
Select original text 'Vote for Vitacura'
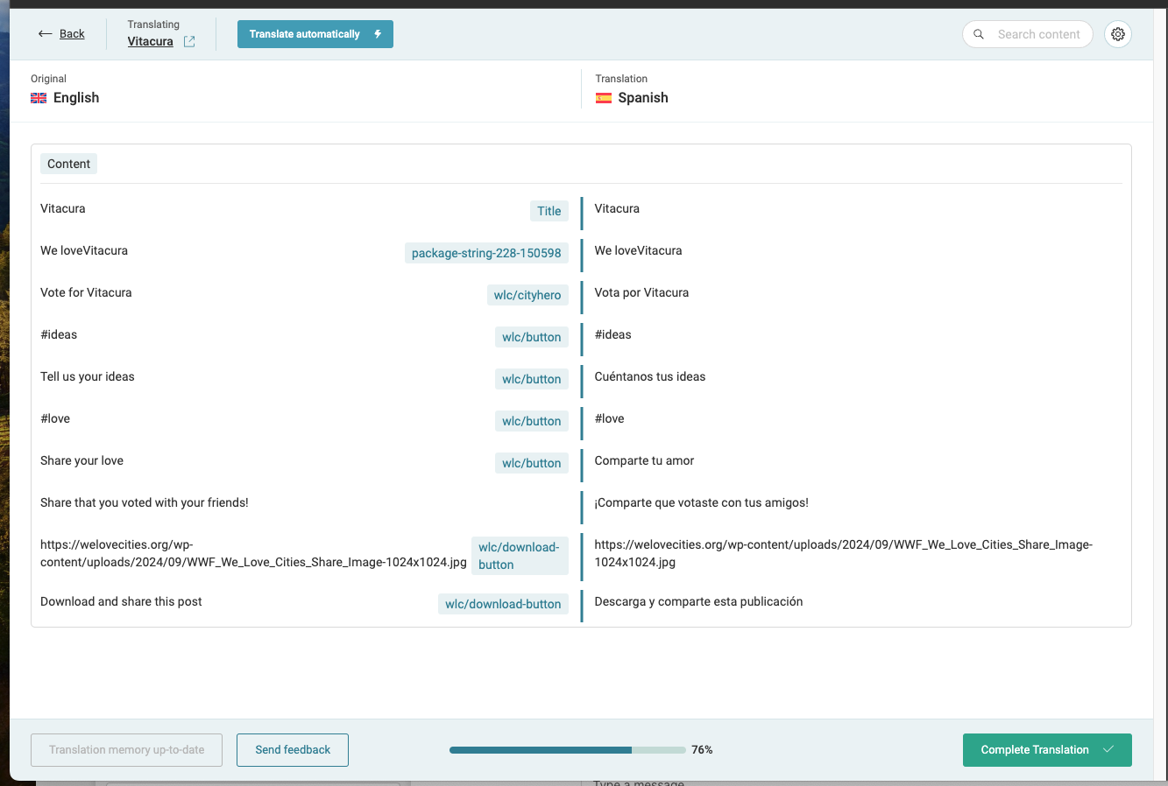coord(86,292)
